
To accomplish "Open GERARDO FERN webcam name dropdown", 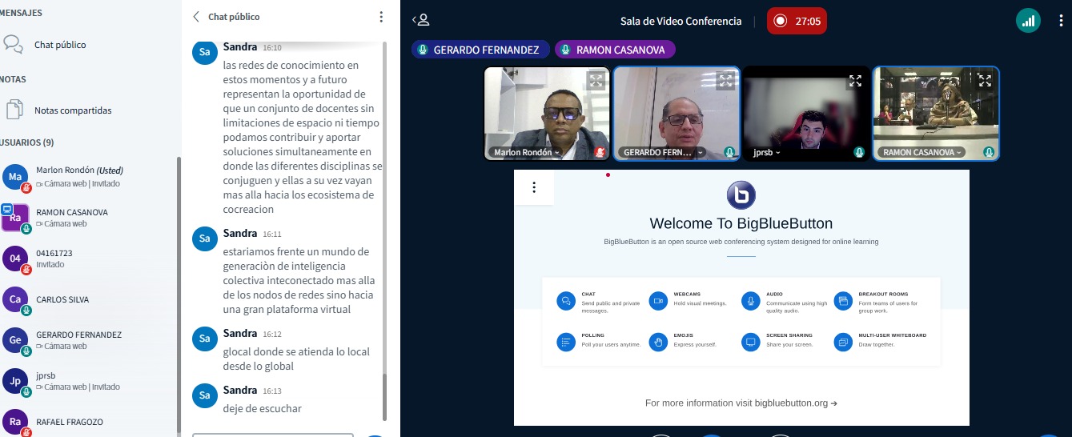I will [662, 152].
